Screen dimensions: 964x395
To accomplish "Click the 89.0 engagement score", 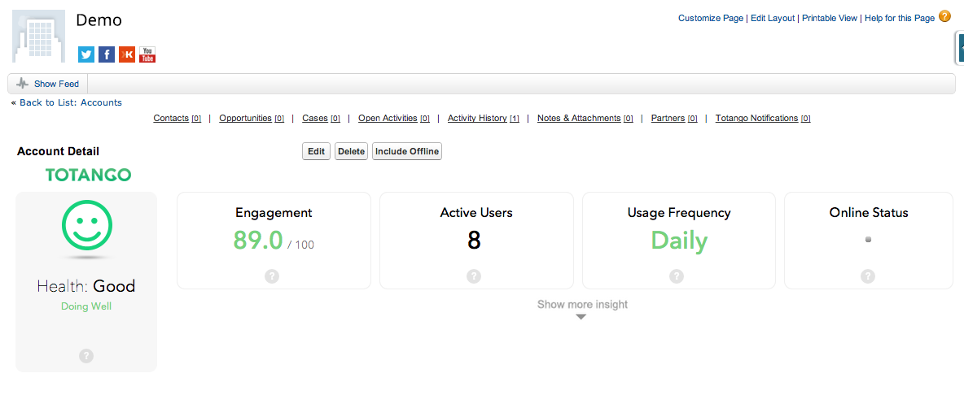I will (257, 240).
